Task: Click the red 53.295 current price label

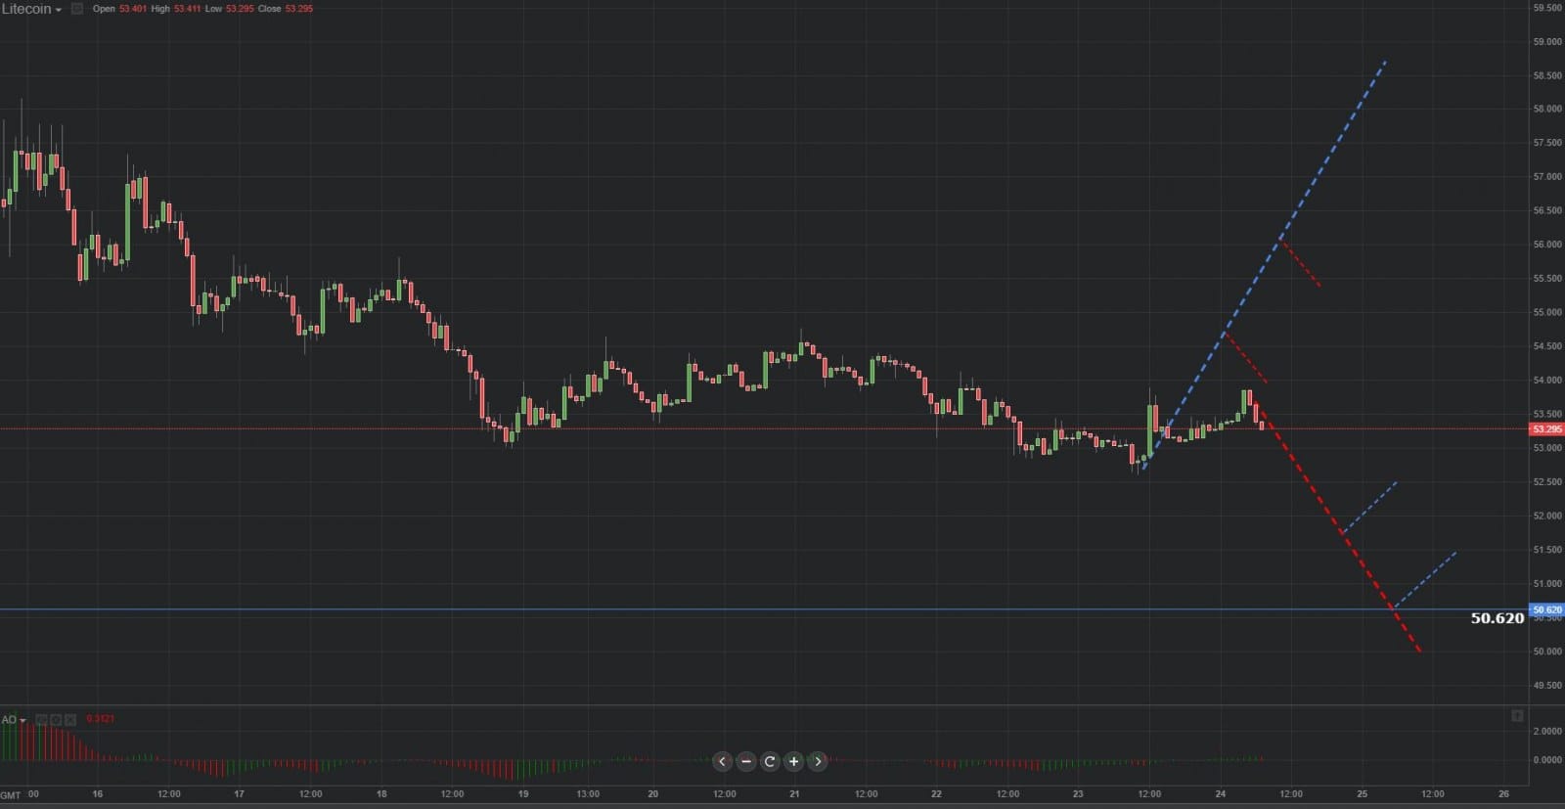Action: pos(1547,429)
